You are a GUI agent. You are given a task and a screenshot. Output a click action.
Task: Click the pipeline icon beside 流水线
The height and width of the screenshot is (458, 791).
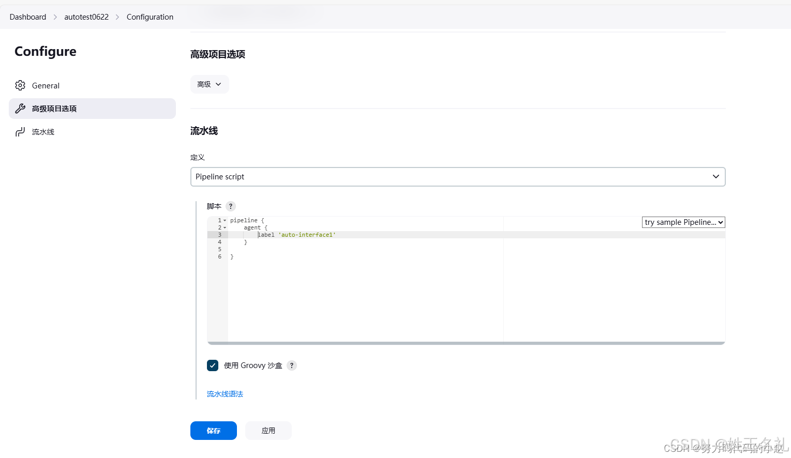[20, 132]
